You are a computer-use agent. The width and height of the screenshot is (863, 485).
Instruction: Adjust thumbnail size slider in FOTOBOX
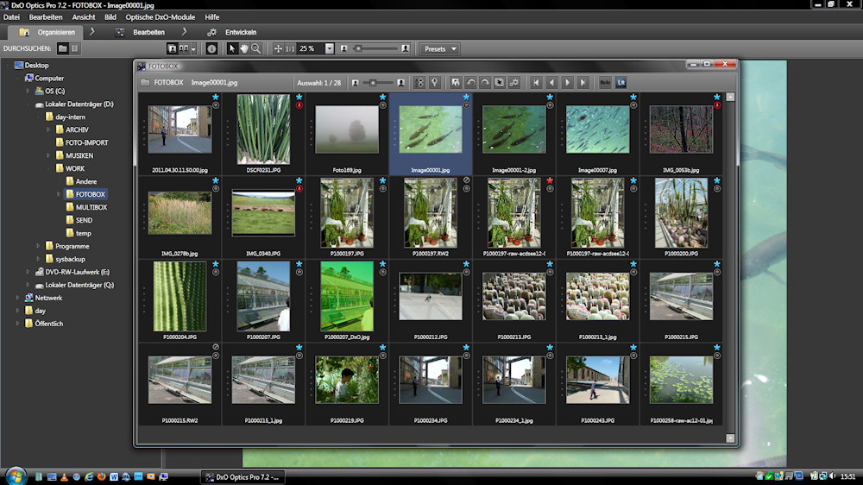tap(373, 82)
